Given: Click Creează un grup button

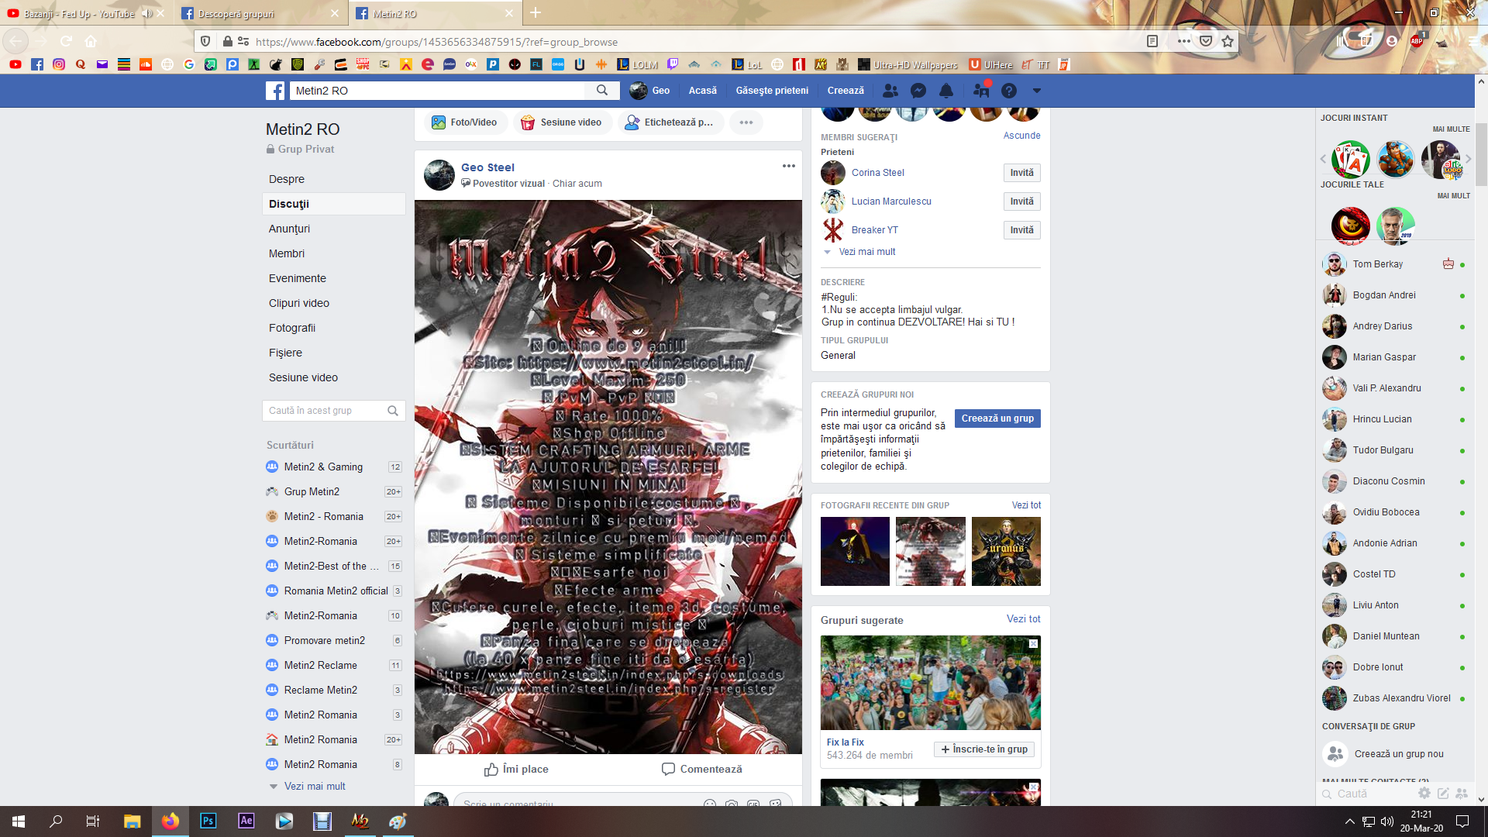Looking at the screenshot, I should (997, 418).
